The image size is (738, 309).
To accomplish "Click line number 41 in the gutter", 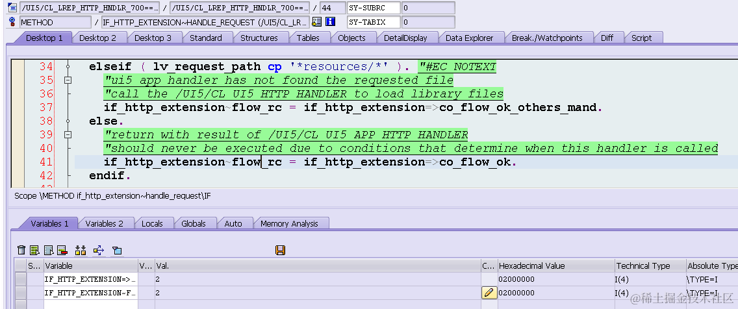I will tap(46, 162).
